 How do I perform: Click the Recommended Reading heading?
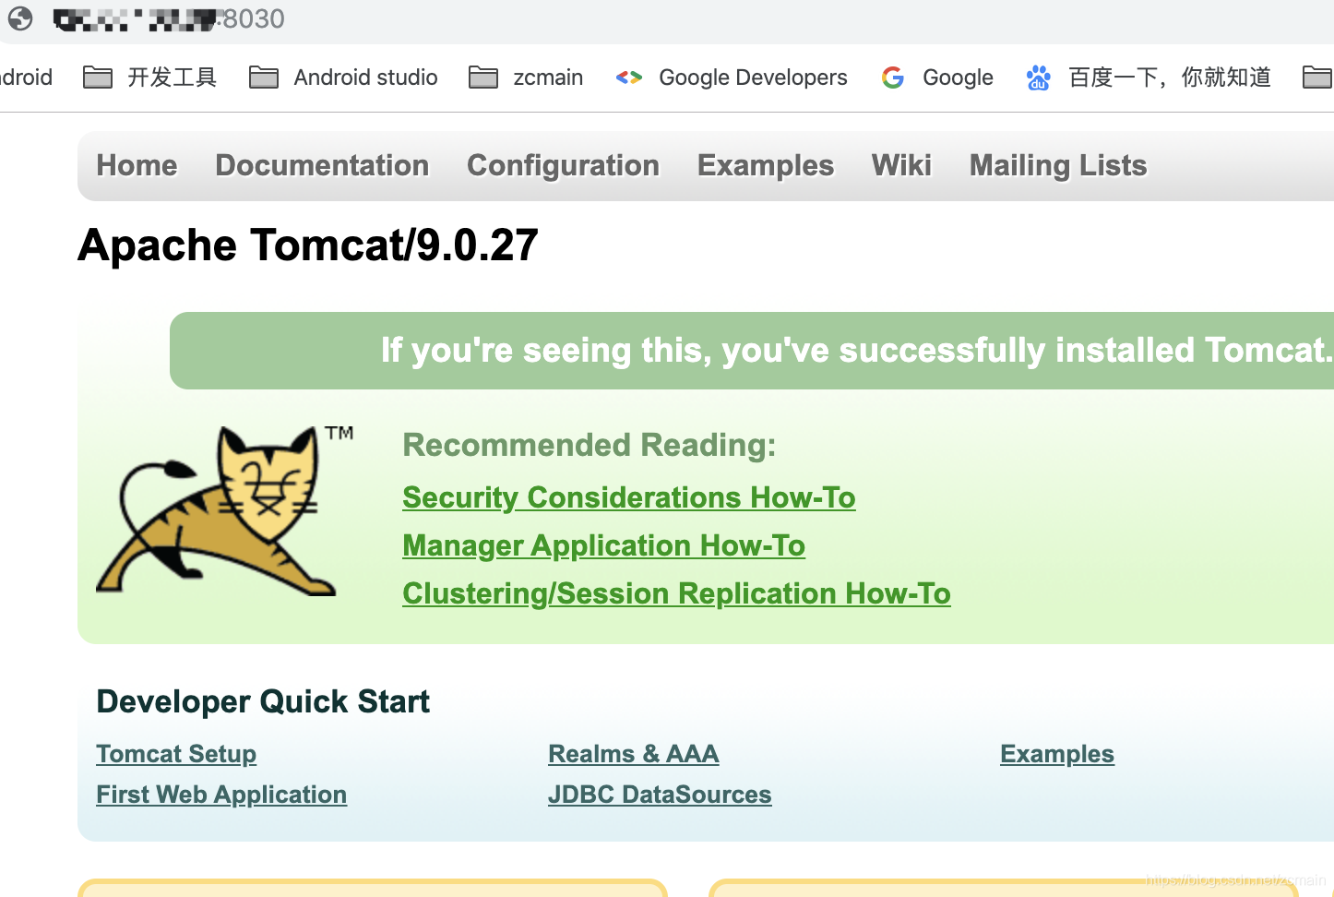(590, 445)
